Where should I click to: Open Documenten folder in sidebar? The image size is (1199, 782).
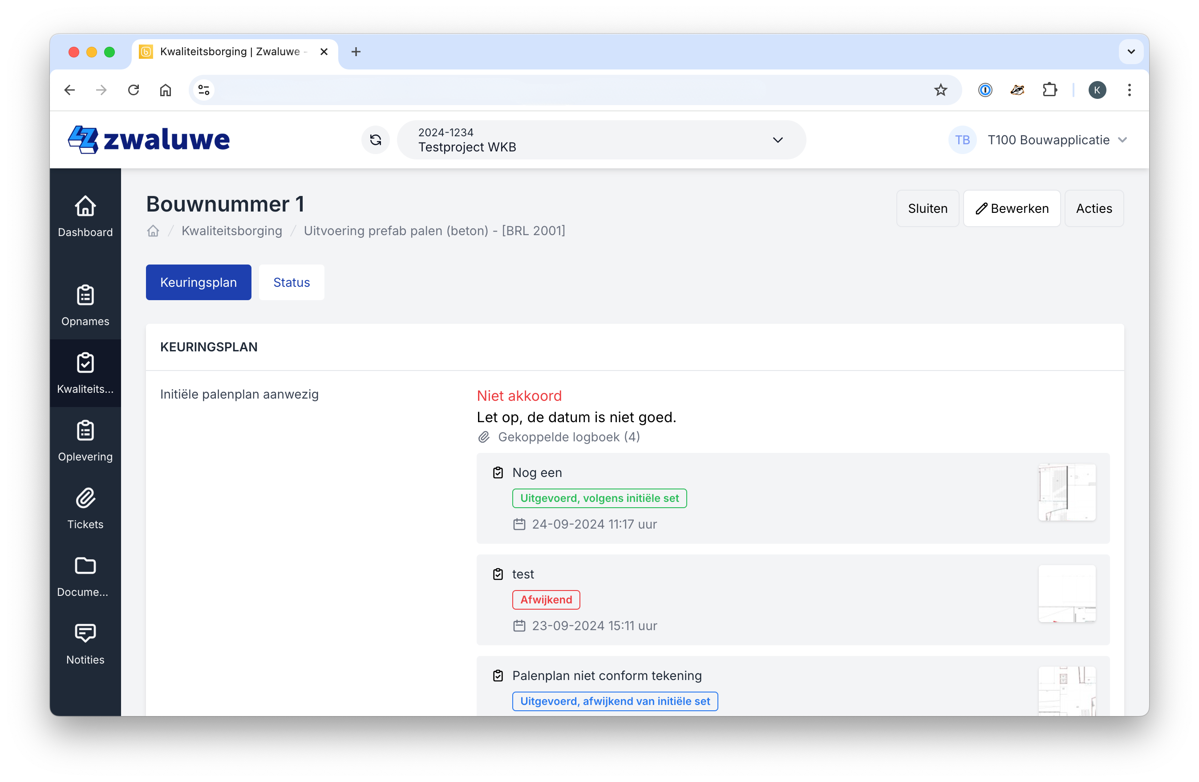click(x=85, y=576)
